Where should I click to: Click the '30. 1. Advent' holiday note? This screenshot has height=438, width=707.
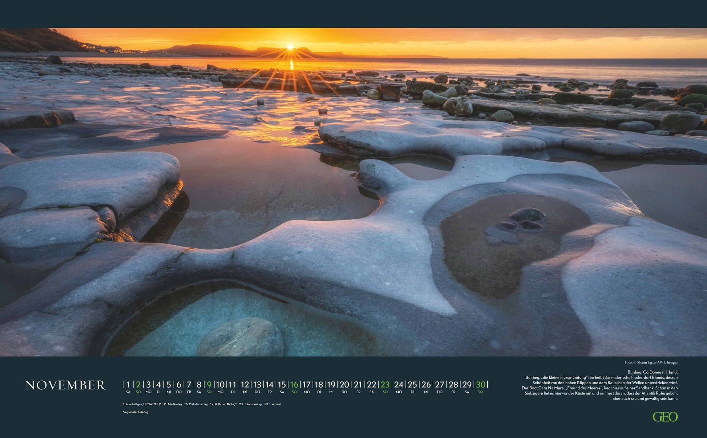click(272, 404)
